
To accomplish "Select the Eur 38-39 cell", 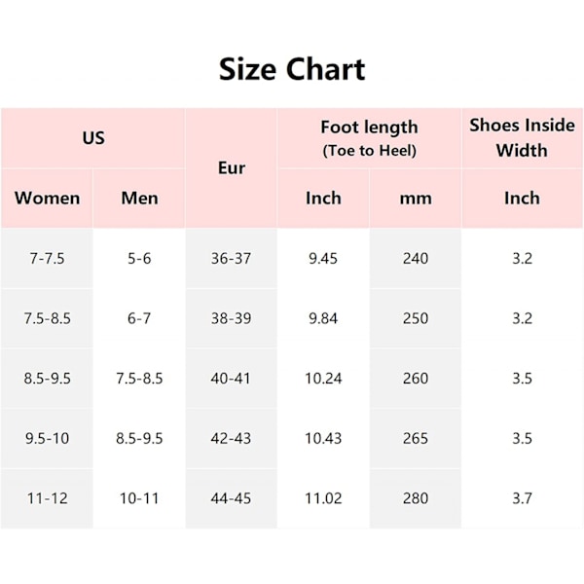I will (231, 318).
